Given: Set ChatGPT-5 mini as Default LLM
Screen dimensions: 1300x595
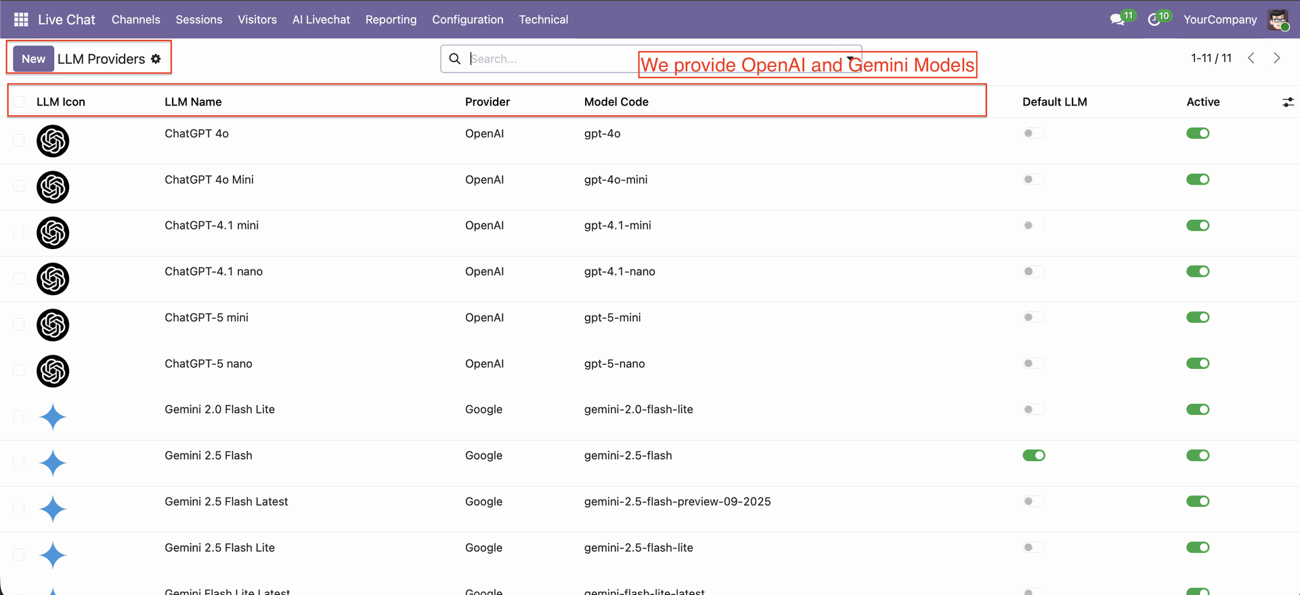Looking at the screenshot, I should (x=1033, y=317).
